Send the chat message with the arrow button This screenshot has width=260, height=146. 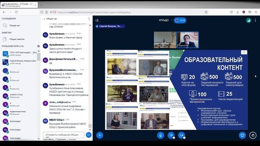click(89, 135)
